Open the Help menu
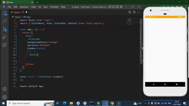Image resolution: width=189 pixels, height=106 pixels. click(x=63, y=7)
